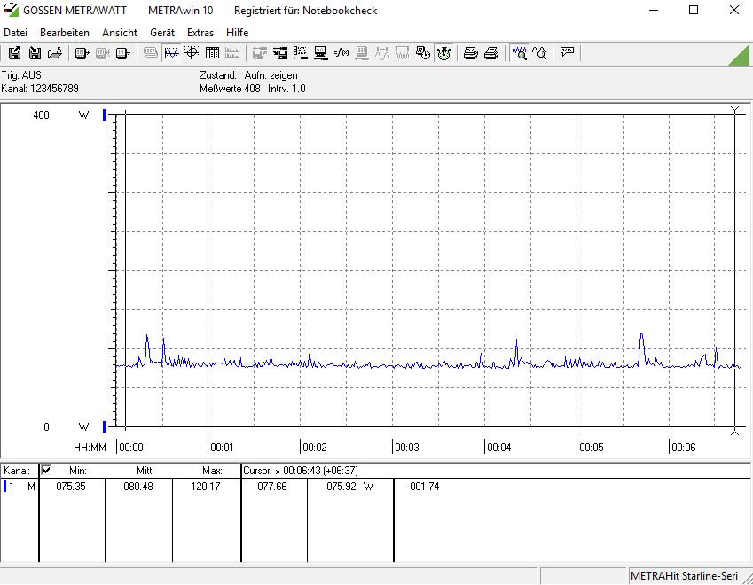Click the METRAHit Starline-Seri status bar entry

(684, 576)
